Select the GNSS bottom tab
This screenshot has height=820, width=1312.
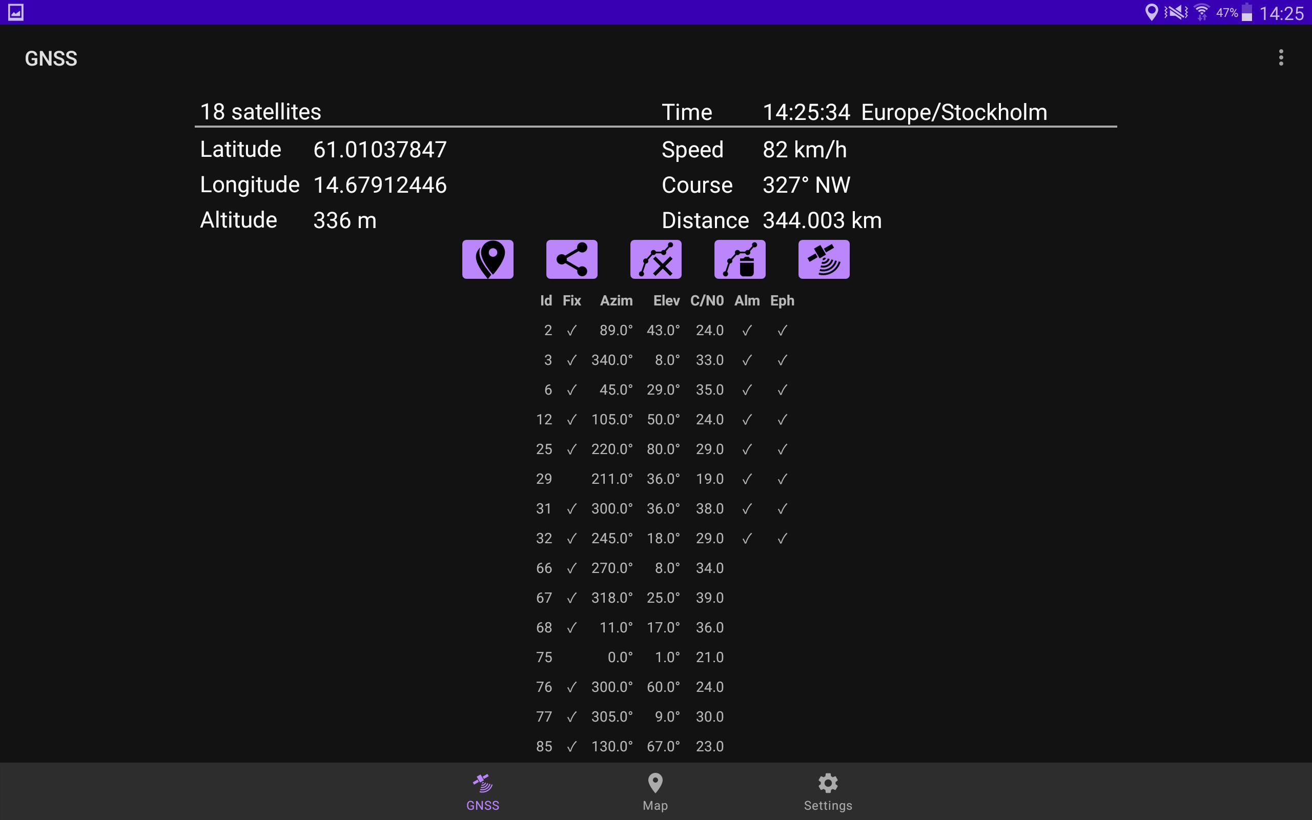pos(482,791)
